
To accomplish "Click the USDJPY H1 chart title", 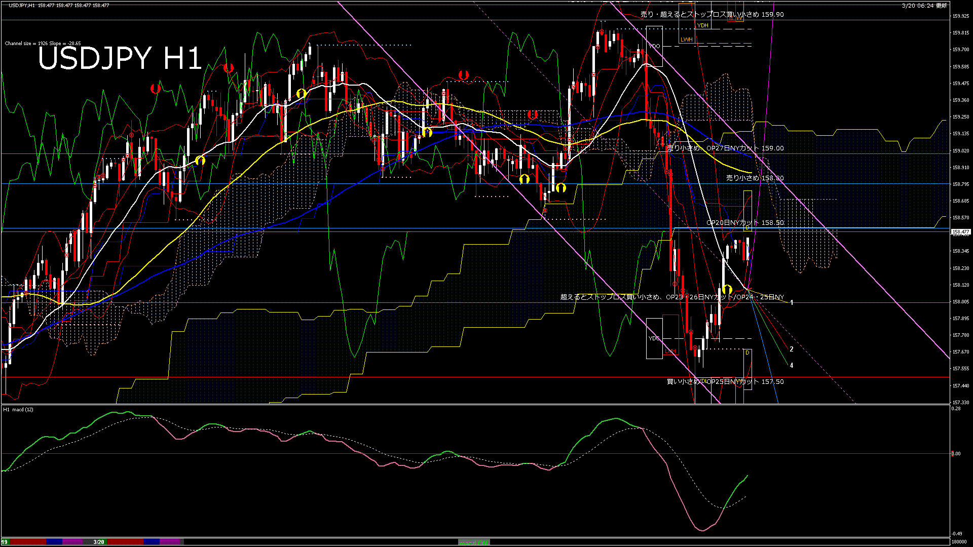I will pos(120,58).
